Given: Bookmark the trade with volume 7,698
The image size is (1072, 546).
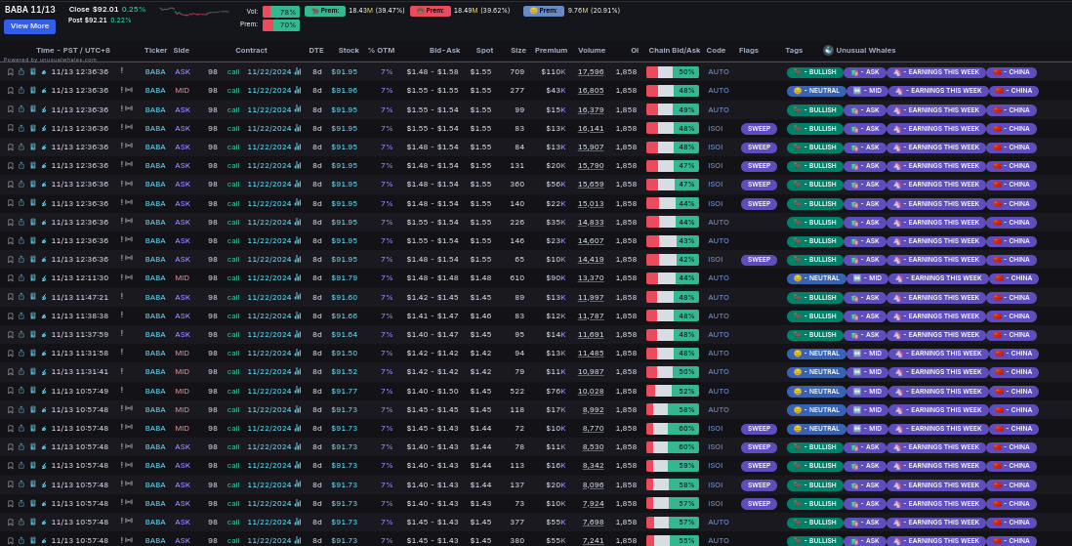Looking at the screenshot, I should (x=11, y=522).
